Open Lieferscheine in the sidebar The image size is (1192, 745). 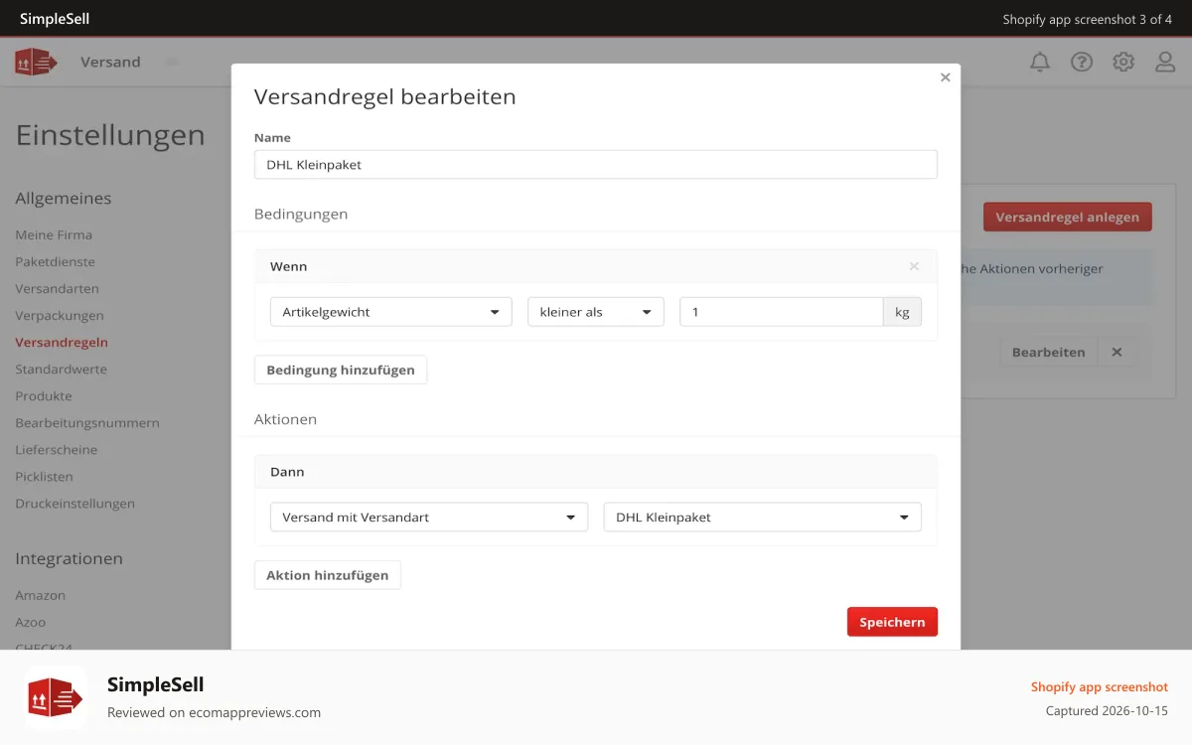pyautogui.click(x=56, y=450)
